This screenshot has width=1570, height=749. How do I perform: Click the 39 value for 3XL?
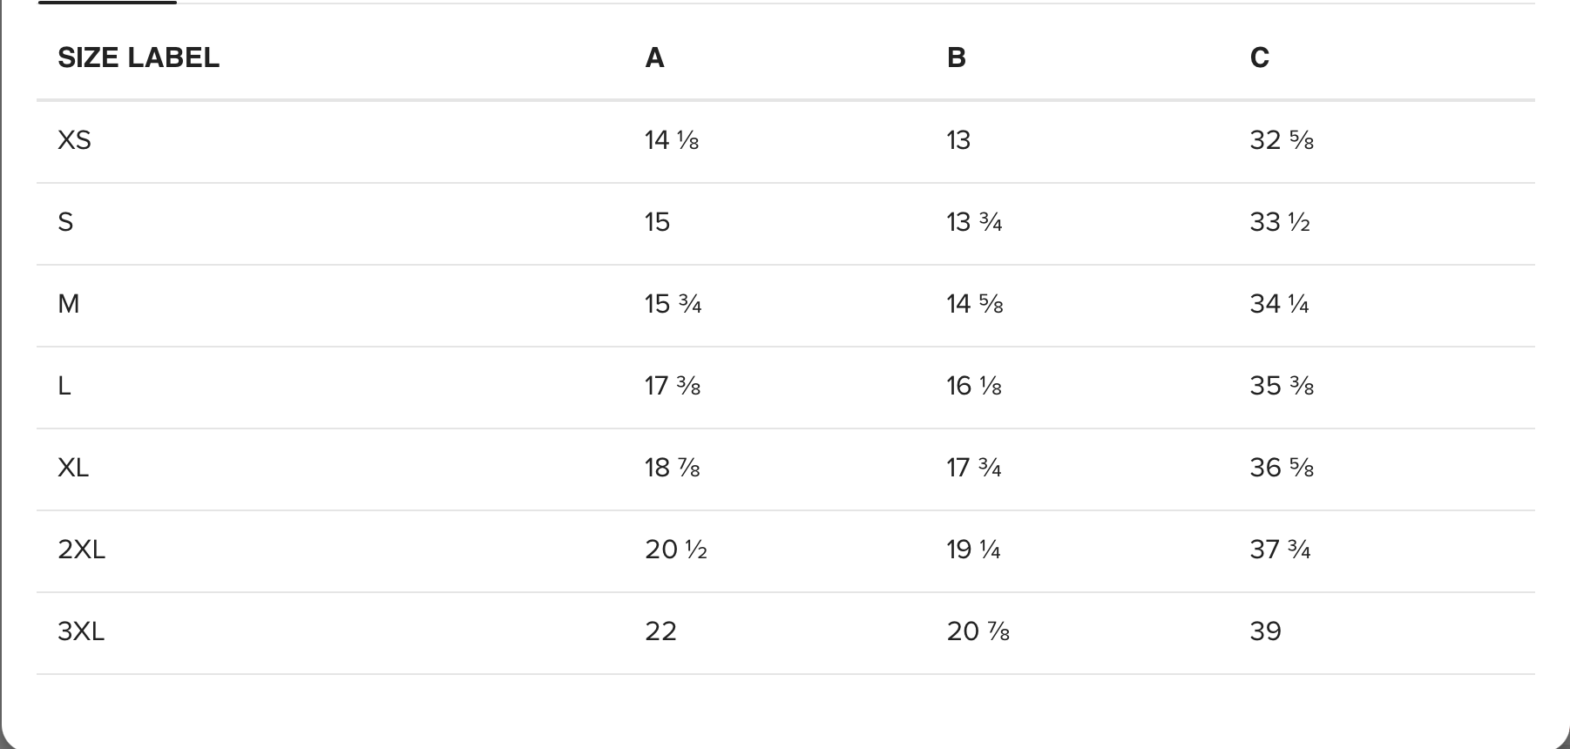(1265, 631)
